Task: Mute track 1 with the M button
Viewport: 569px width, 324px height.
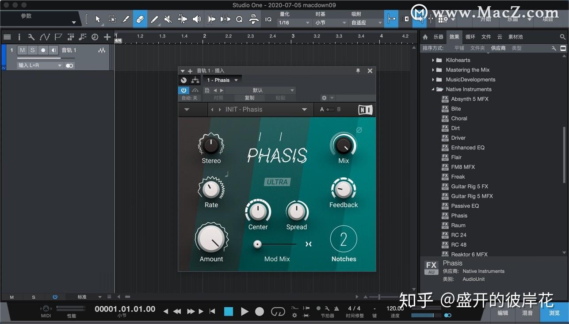Action: pos(22,50)
